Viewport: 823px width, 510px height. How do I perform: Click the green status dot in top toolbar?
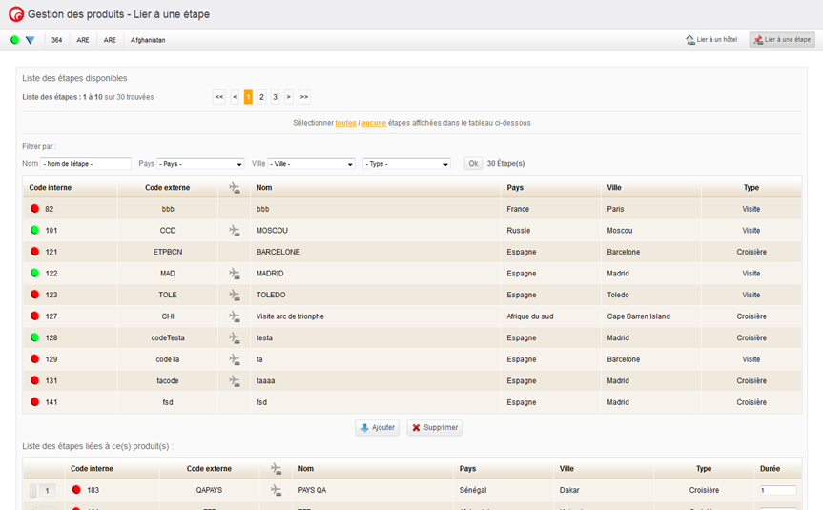[14, 40]
